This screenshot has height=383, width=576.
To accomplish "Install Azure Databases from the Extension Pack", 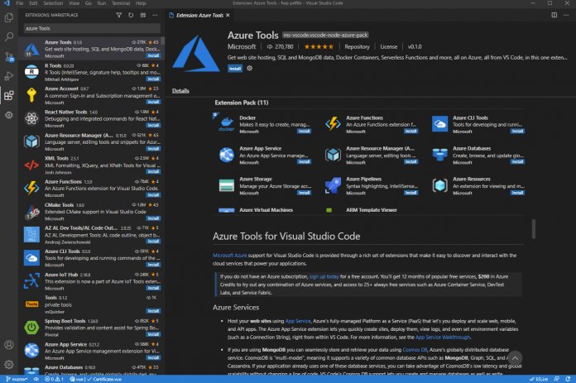I will (517, 162).
